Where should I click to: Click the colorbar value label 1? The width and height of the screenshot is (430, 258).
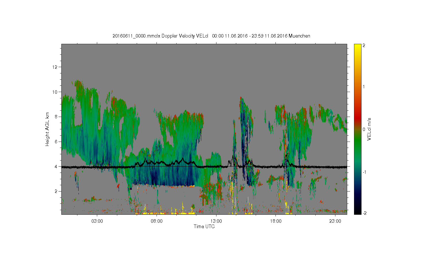pos(364,87)
